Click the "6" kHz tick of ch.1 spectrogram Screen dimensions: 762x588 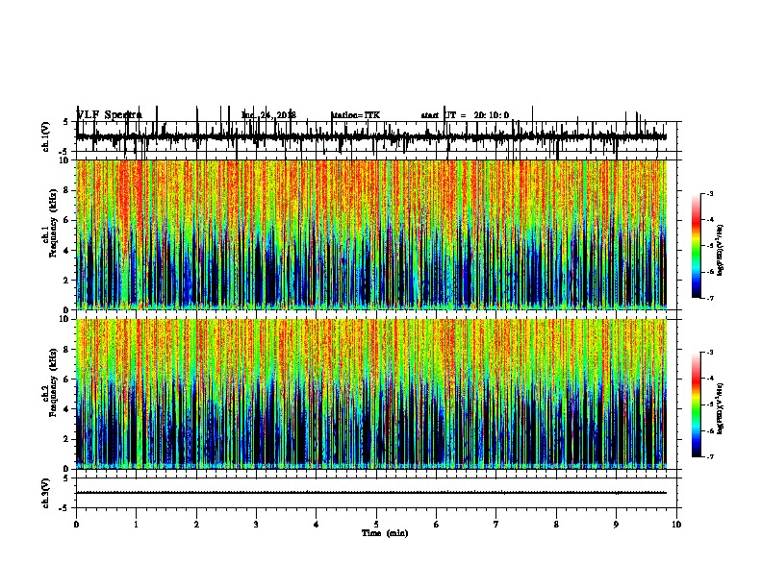click(67, 220)
